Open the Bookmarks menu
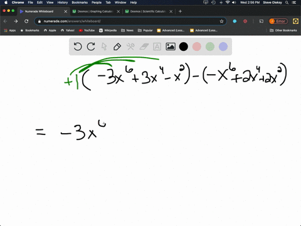The image size is (301, 226). 80,3
